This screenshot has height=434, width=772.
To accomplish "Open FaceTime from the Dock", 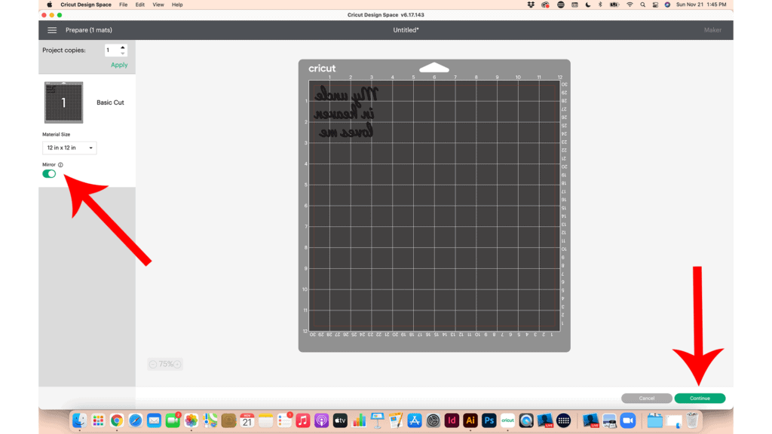I will coord(173,420).
